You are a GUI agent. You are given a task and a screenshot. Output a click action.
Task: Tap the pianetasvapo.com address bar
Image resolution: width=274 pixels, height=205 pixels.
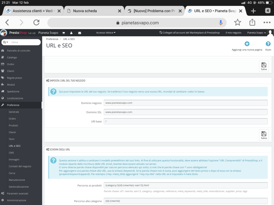point(137,23)
